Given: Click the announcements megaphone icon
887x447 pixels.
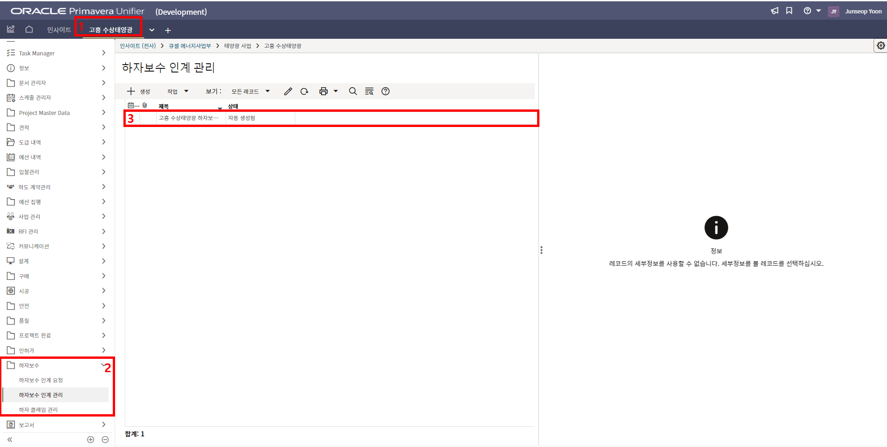Looking at the screenshot, I should coord(775,11).
